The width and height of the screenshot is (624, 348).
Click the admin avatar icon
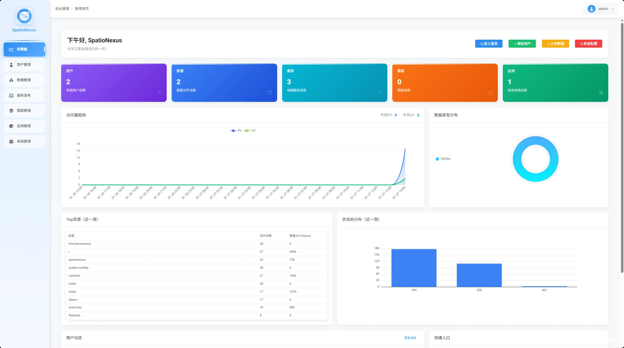(x=591, y=9)
